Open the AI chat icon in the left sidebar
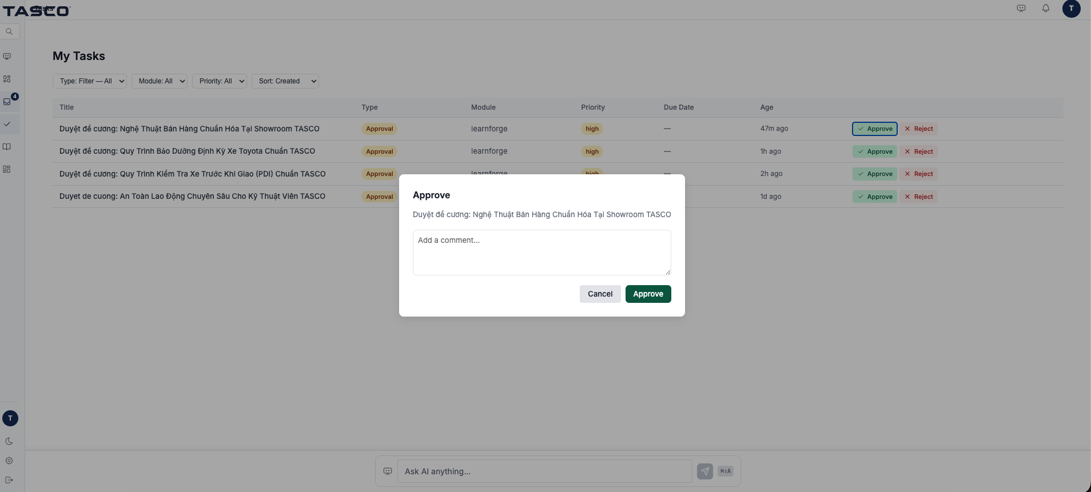1091x492 pixels. pos(7,57)
